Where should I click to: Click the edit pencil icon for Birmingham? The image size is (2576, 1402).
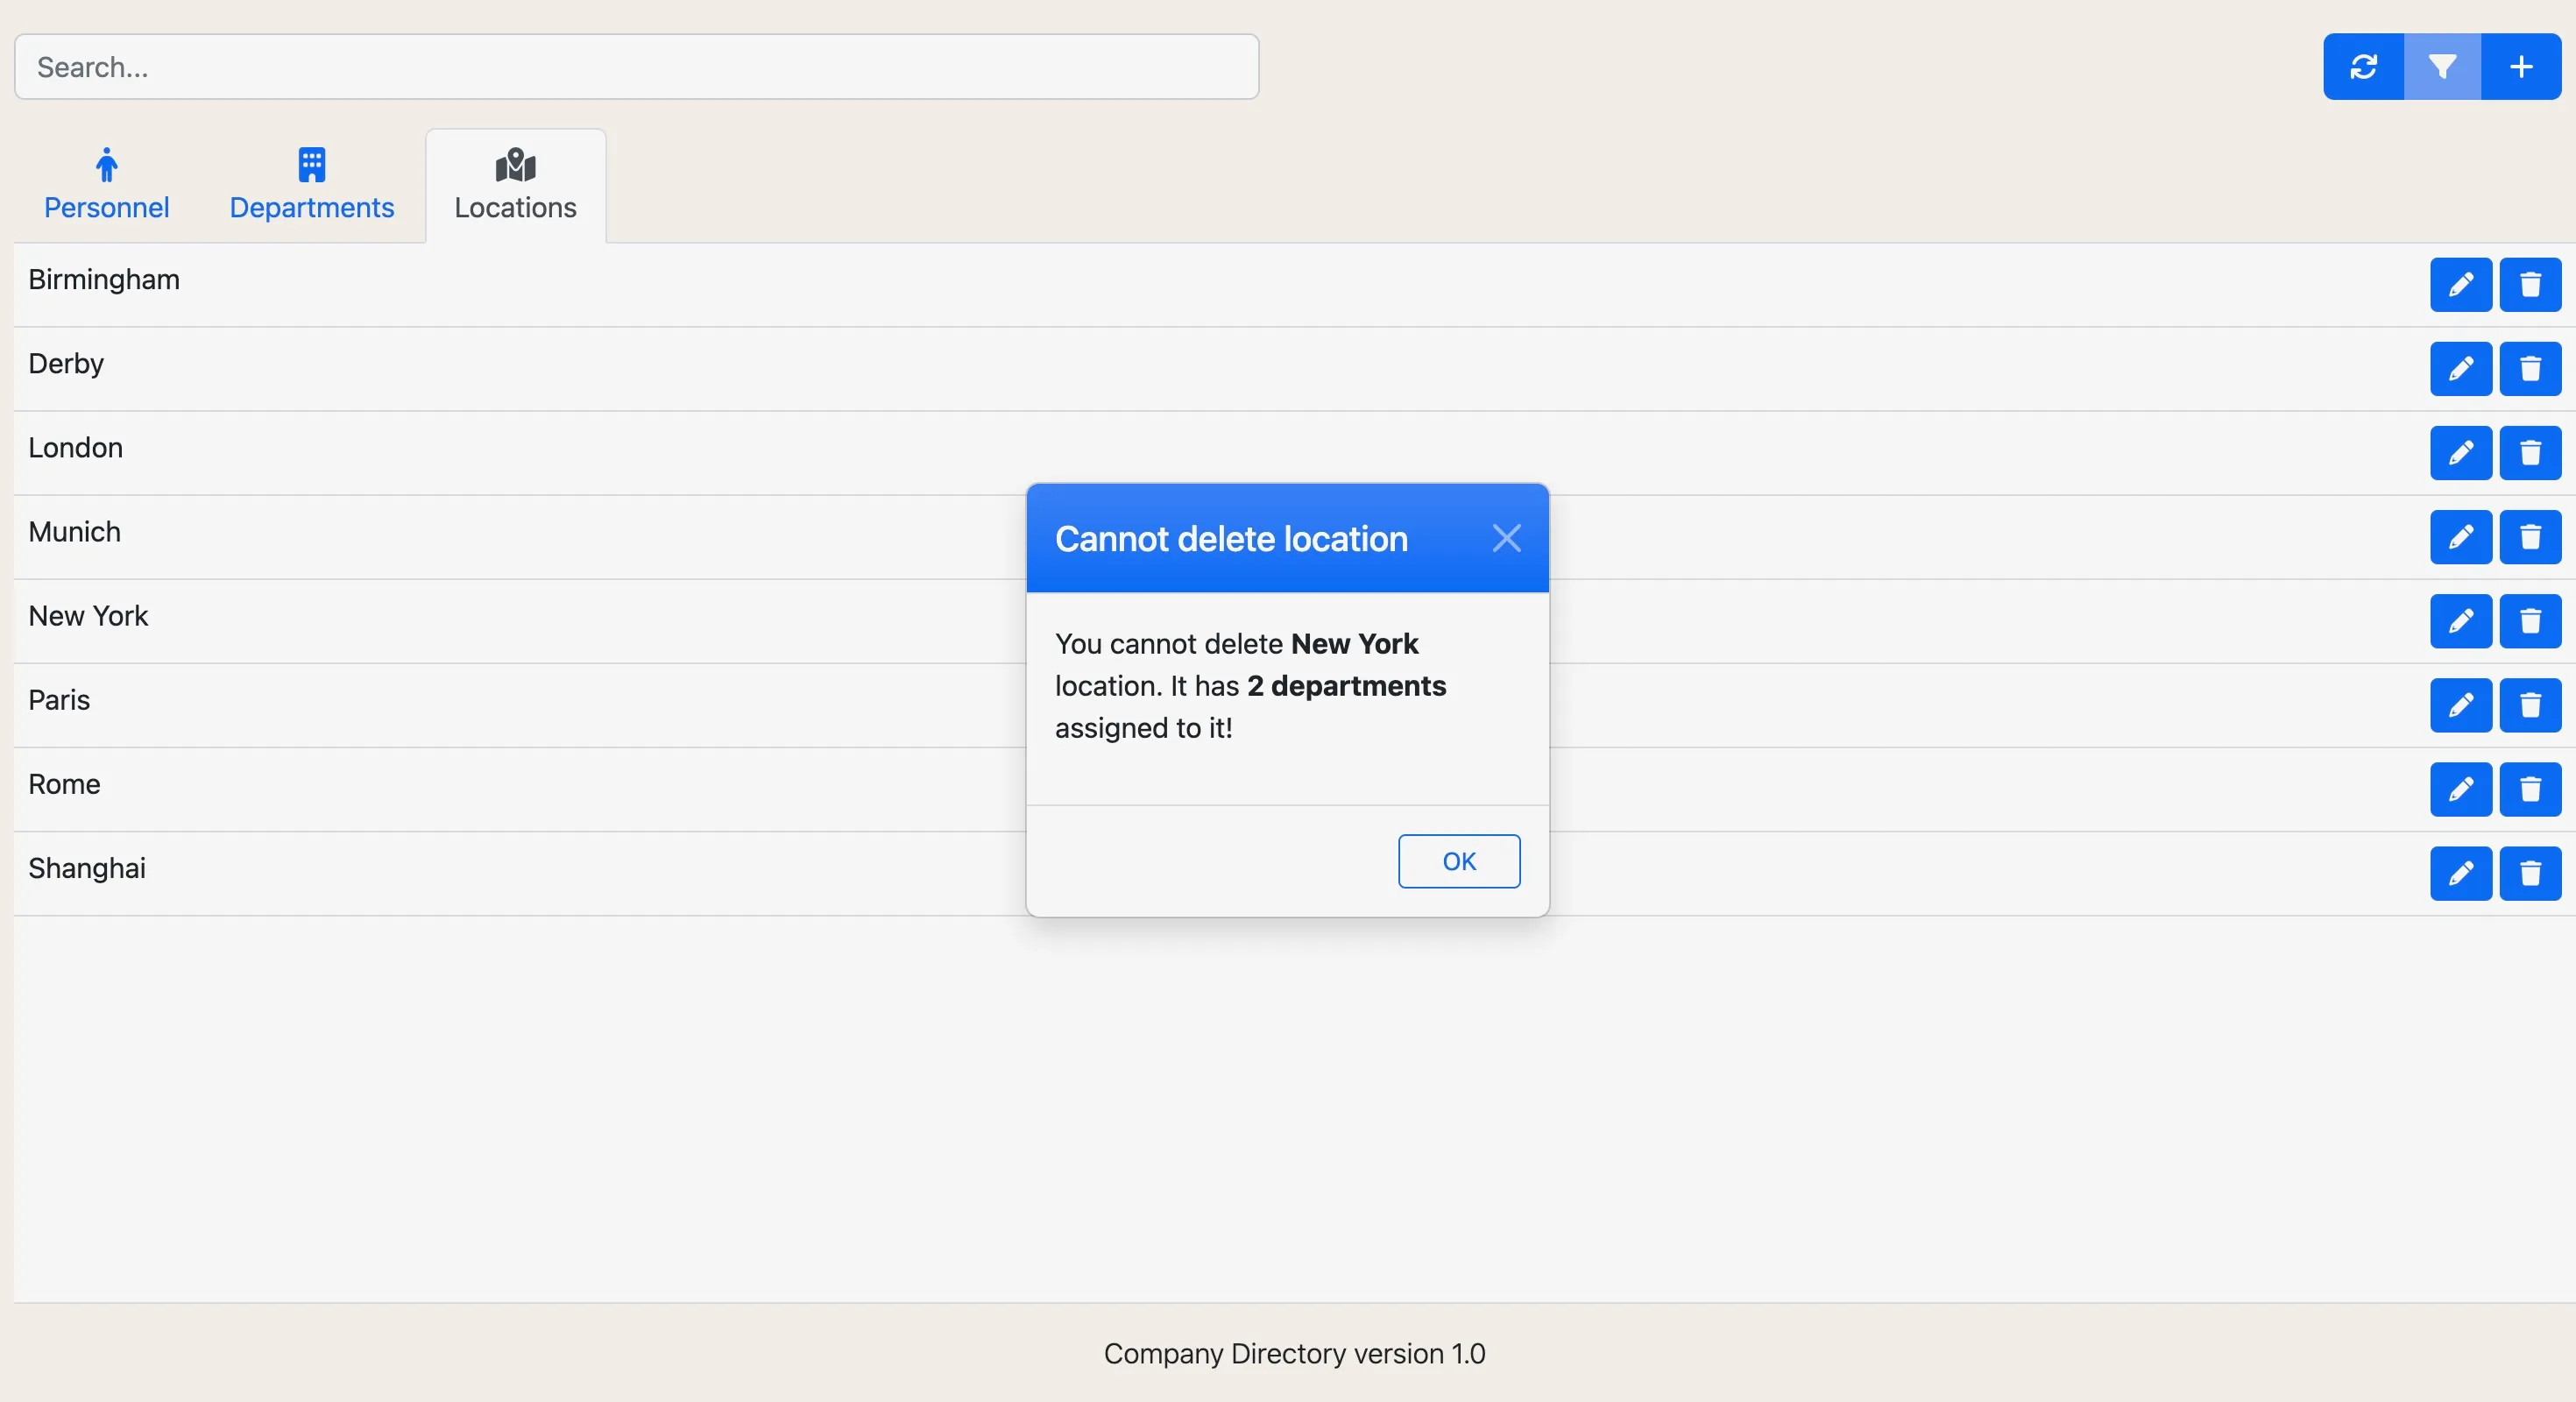point(2461,284)
